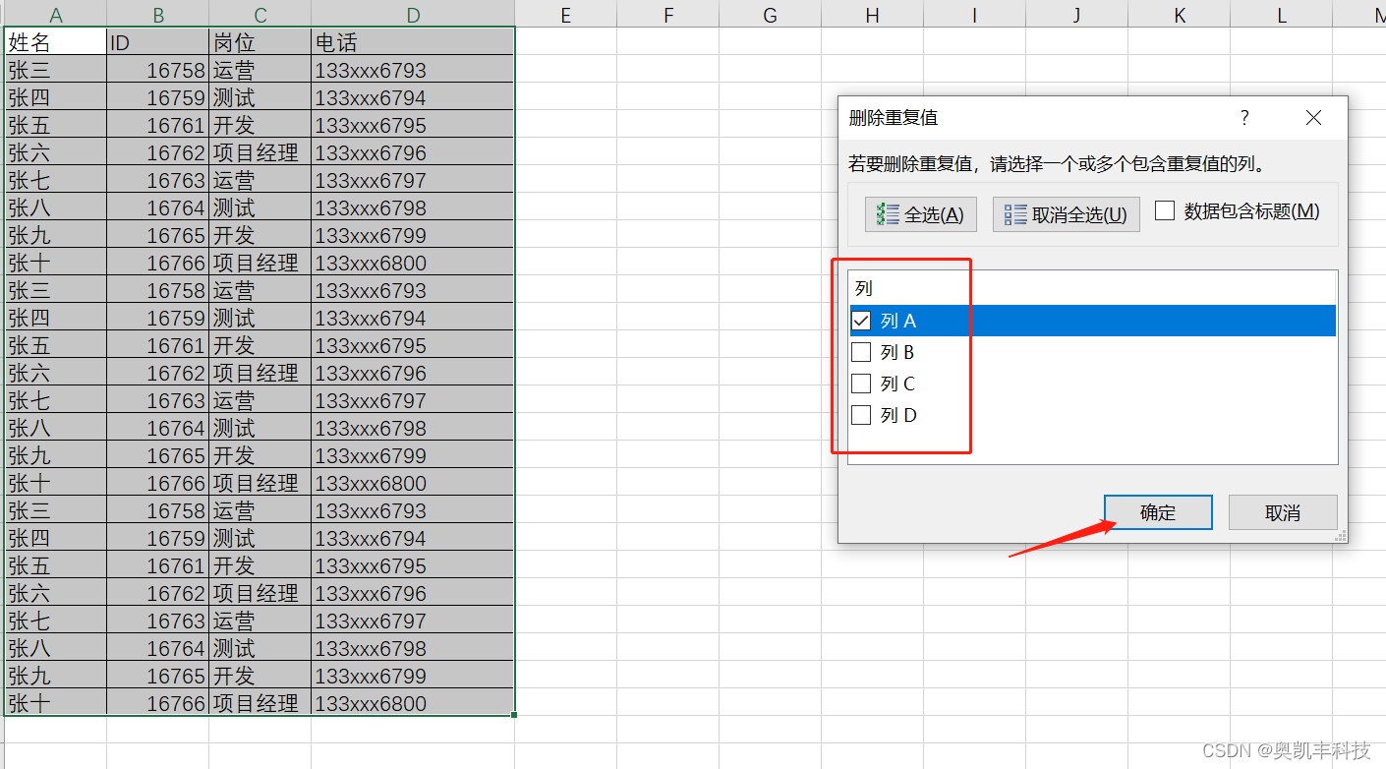Check the 列 B checkbox
The height and width of the screenshot is (769, 1386).
click(862, 351)
